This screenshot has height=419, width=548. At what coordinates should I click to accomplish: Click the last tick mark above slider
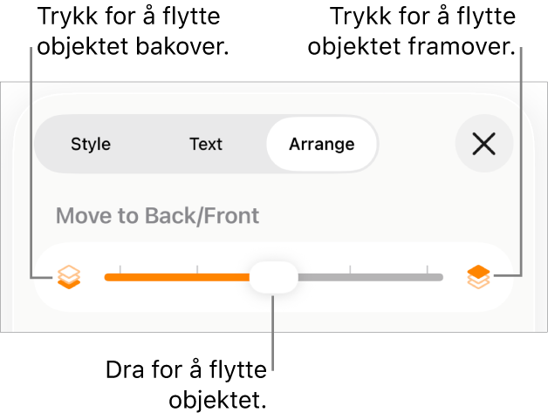tap(427, 269)
